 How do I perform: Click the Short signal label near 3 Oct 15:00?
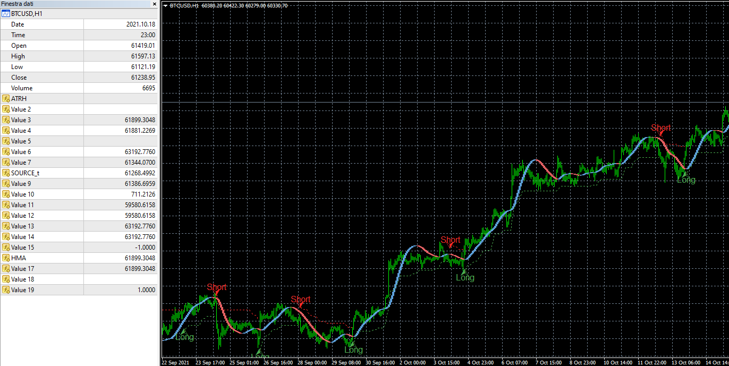pos(451,240)
